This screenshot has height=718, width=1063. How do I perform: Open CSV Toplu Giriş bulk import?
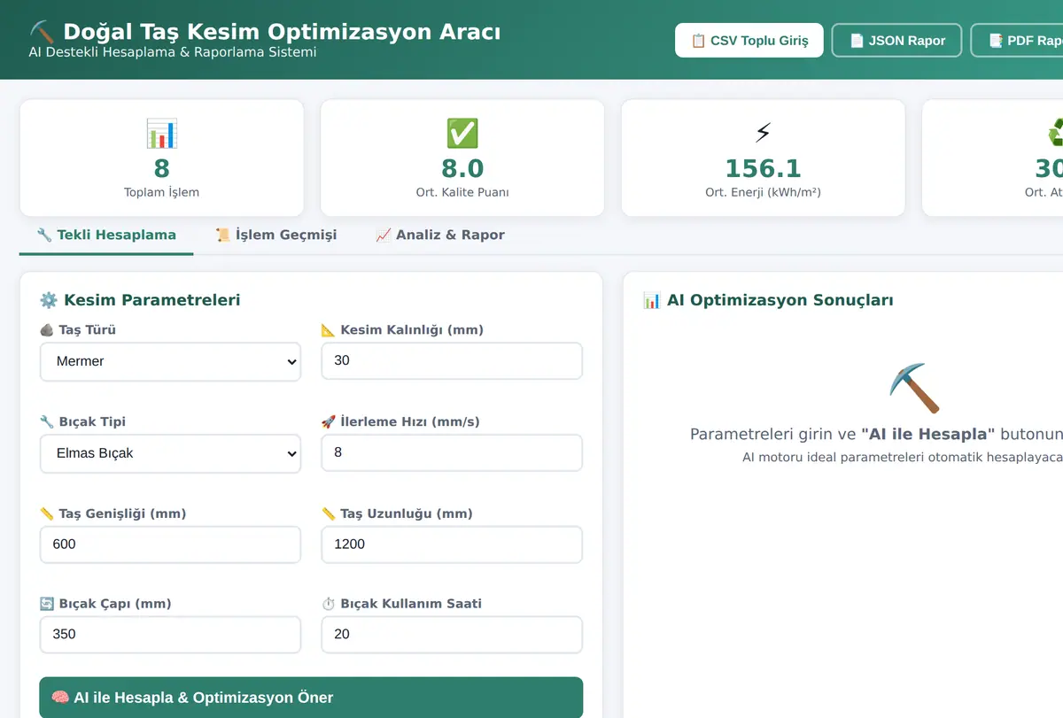coord(749,41)
